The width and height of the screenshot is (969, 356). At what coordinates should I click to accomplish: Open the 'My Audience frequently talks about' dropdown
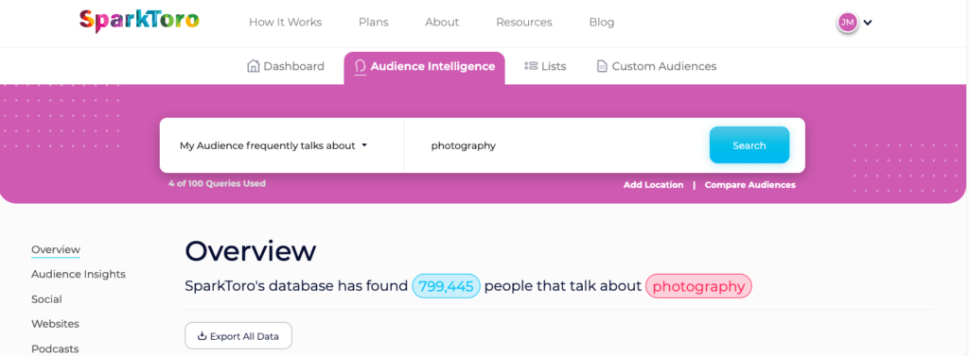(x=273, y=145)
